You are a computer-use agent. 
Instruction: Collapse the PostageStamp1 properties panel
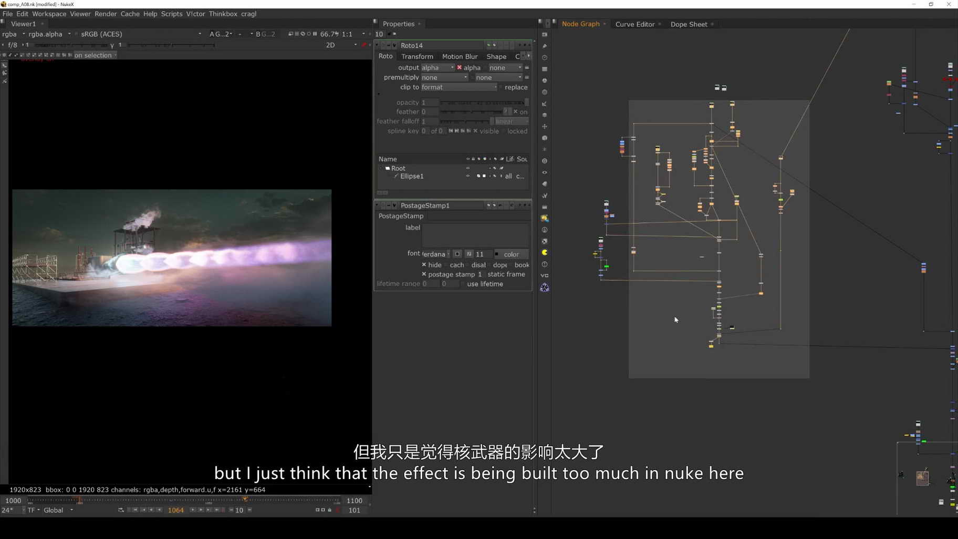pyautogui.click(x=377, y=205)
